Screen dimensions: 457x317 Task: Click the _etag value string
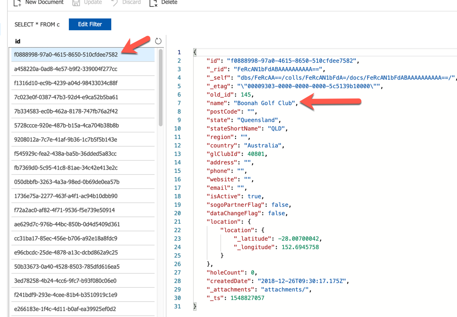click(309, 86)
